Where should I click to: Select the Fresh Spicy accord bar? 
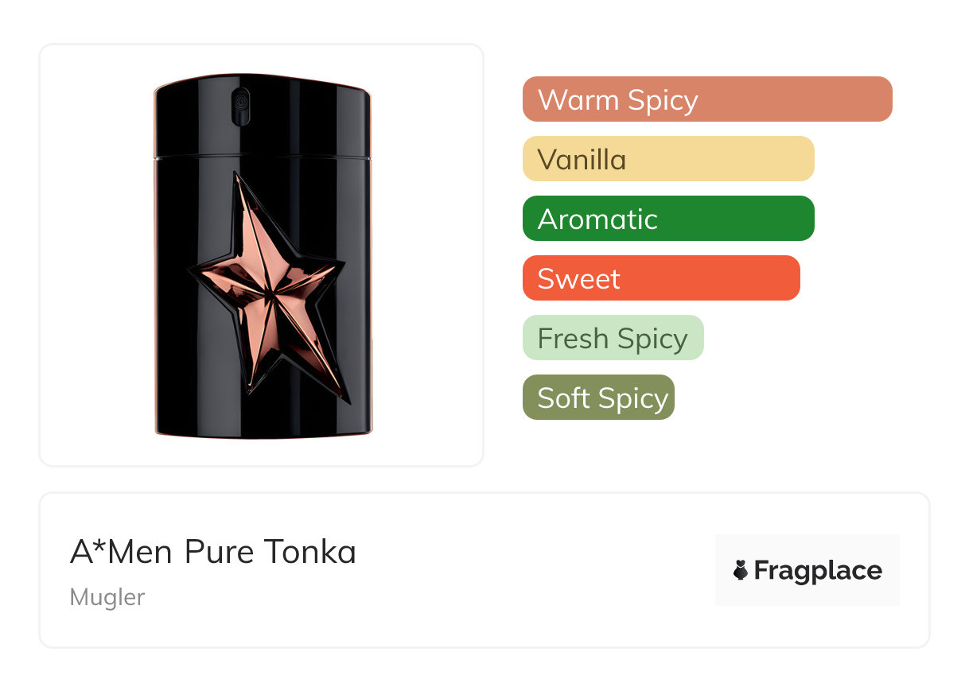tap(613, 338)
